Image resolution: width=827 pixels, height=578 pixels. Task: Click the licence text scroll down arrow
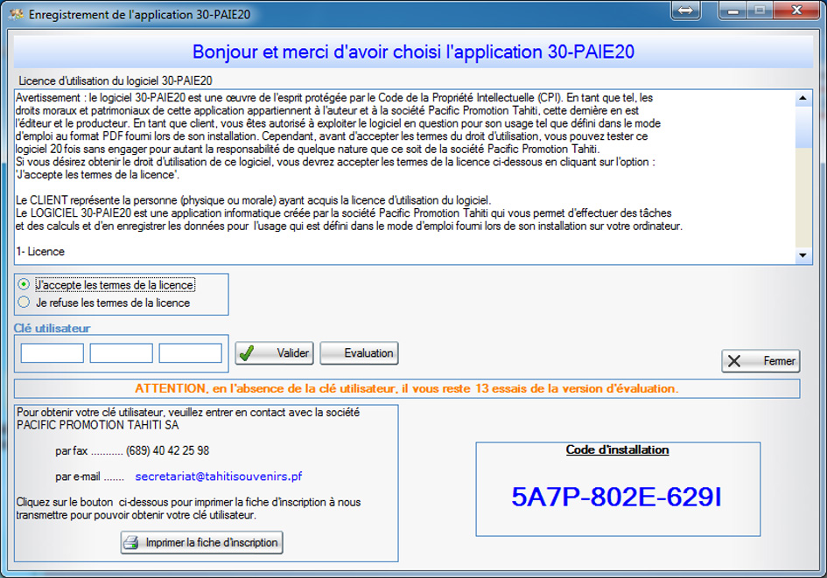(x=802, y=255)
